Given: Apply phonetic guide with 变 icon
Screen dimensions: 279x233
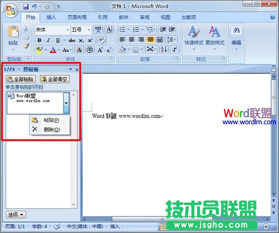Looking at the screenshot, I should (x=98, y=29).
